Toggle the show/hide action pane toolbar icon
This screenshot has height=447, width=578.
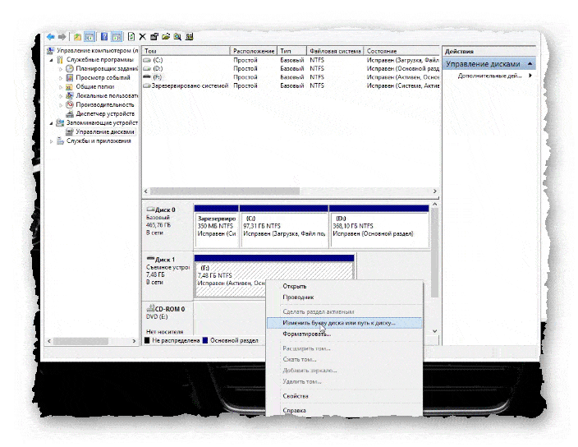pyautogui.click(x=117, y=37)
